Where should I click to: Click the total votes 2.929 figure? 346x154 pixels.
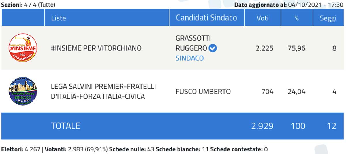click(262, 126)
